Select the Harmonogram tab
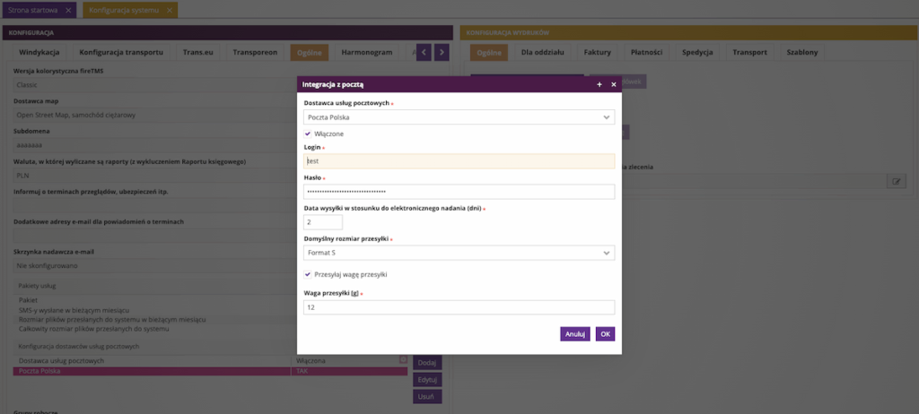Image resolution: width=919 pixels, height=414 pixels. point(367,52)
